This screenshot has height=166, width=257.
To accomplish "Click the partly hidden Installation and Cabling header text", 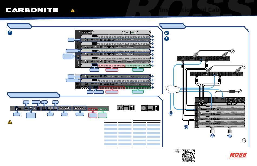I will pos(190,10).
